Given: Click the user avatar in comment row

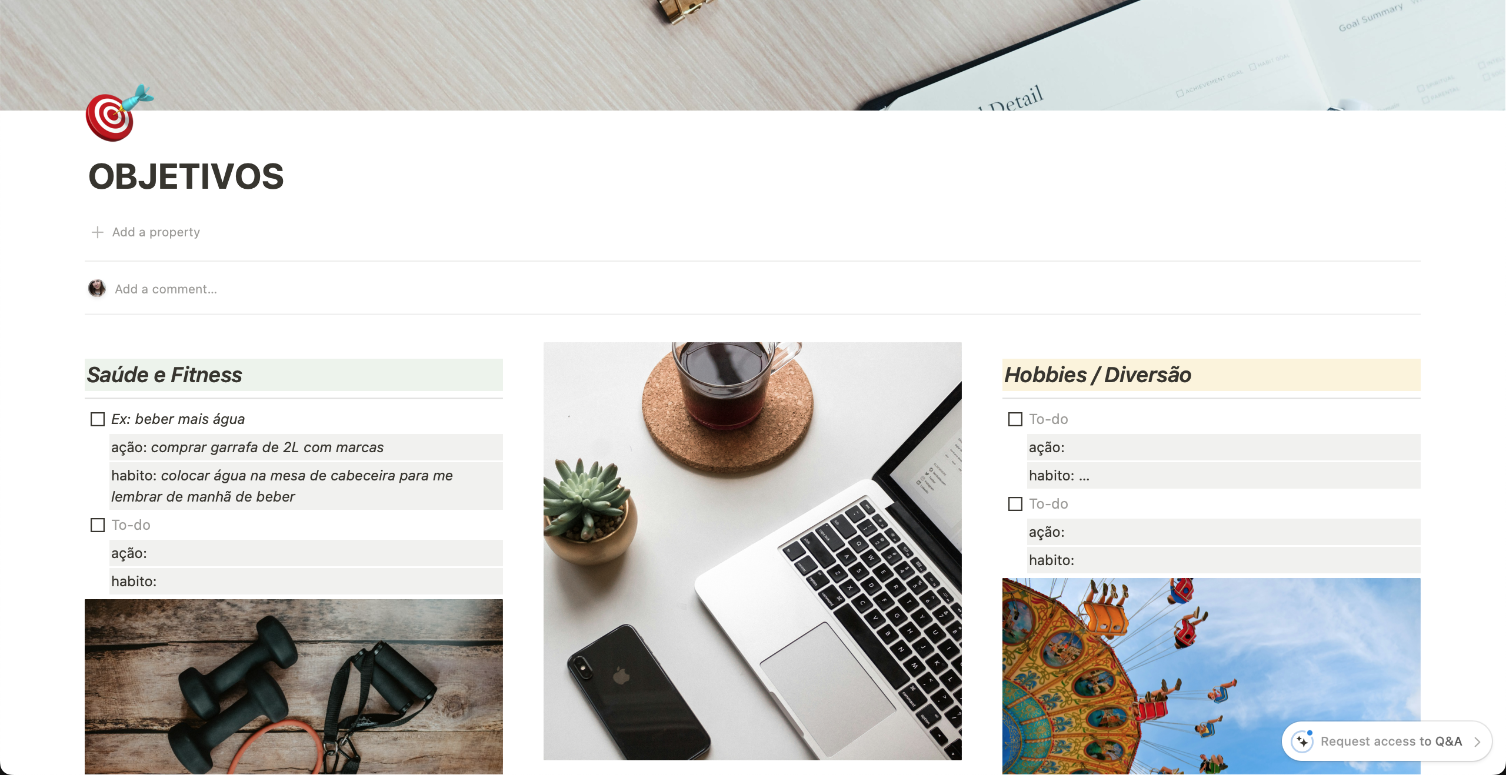Looking at the screenshot, I should (97, 289).
